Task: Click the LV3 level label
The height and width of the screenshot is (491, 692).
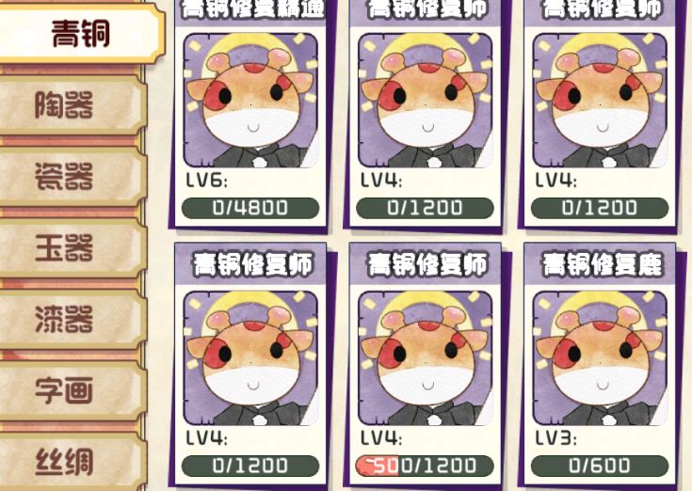Action: 556,438
